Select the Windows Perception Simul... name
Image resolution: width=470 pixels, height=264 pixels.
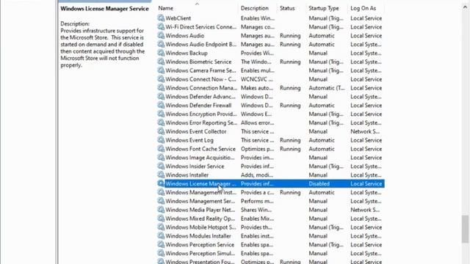pos(200,253)
